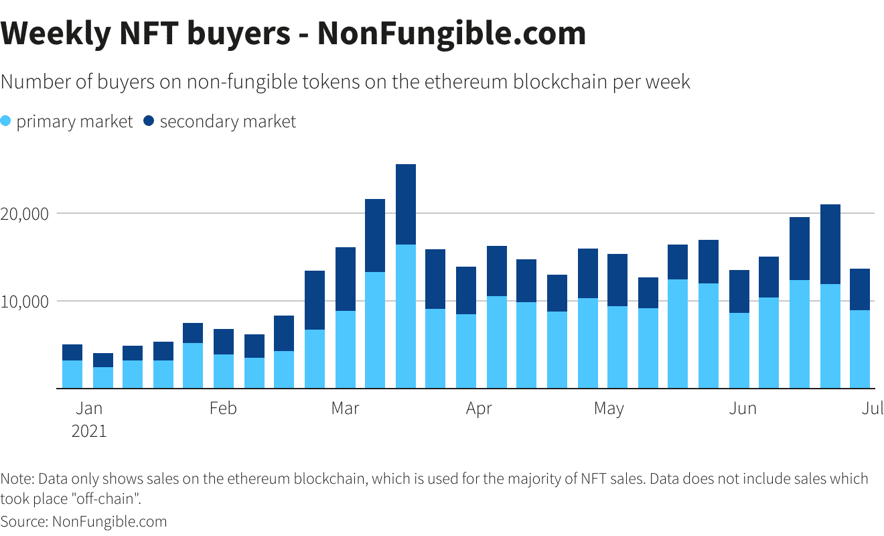This screenshot has height=536, width=884.
Task: Select the 'secondary market' legend label
Action: point(228,122)
